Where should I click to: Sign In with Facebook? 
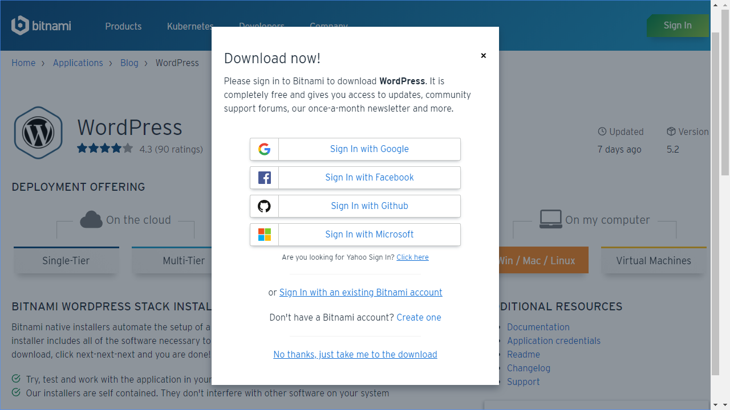click(355, 178)
